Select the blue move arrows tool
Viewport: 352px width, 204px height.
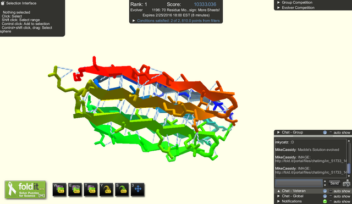[x=137, y=189]
